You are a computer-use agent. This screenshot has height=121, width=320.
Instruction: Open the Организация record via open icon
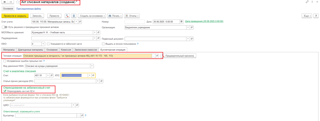[191, 27]
